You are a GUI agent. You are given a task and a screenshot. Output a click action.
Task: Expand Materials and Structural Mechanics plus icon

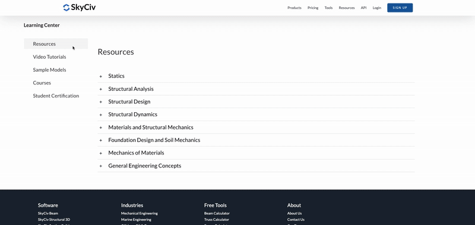click(x=101, y=128)
